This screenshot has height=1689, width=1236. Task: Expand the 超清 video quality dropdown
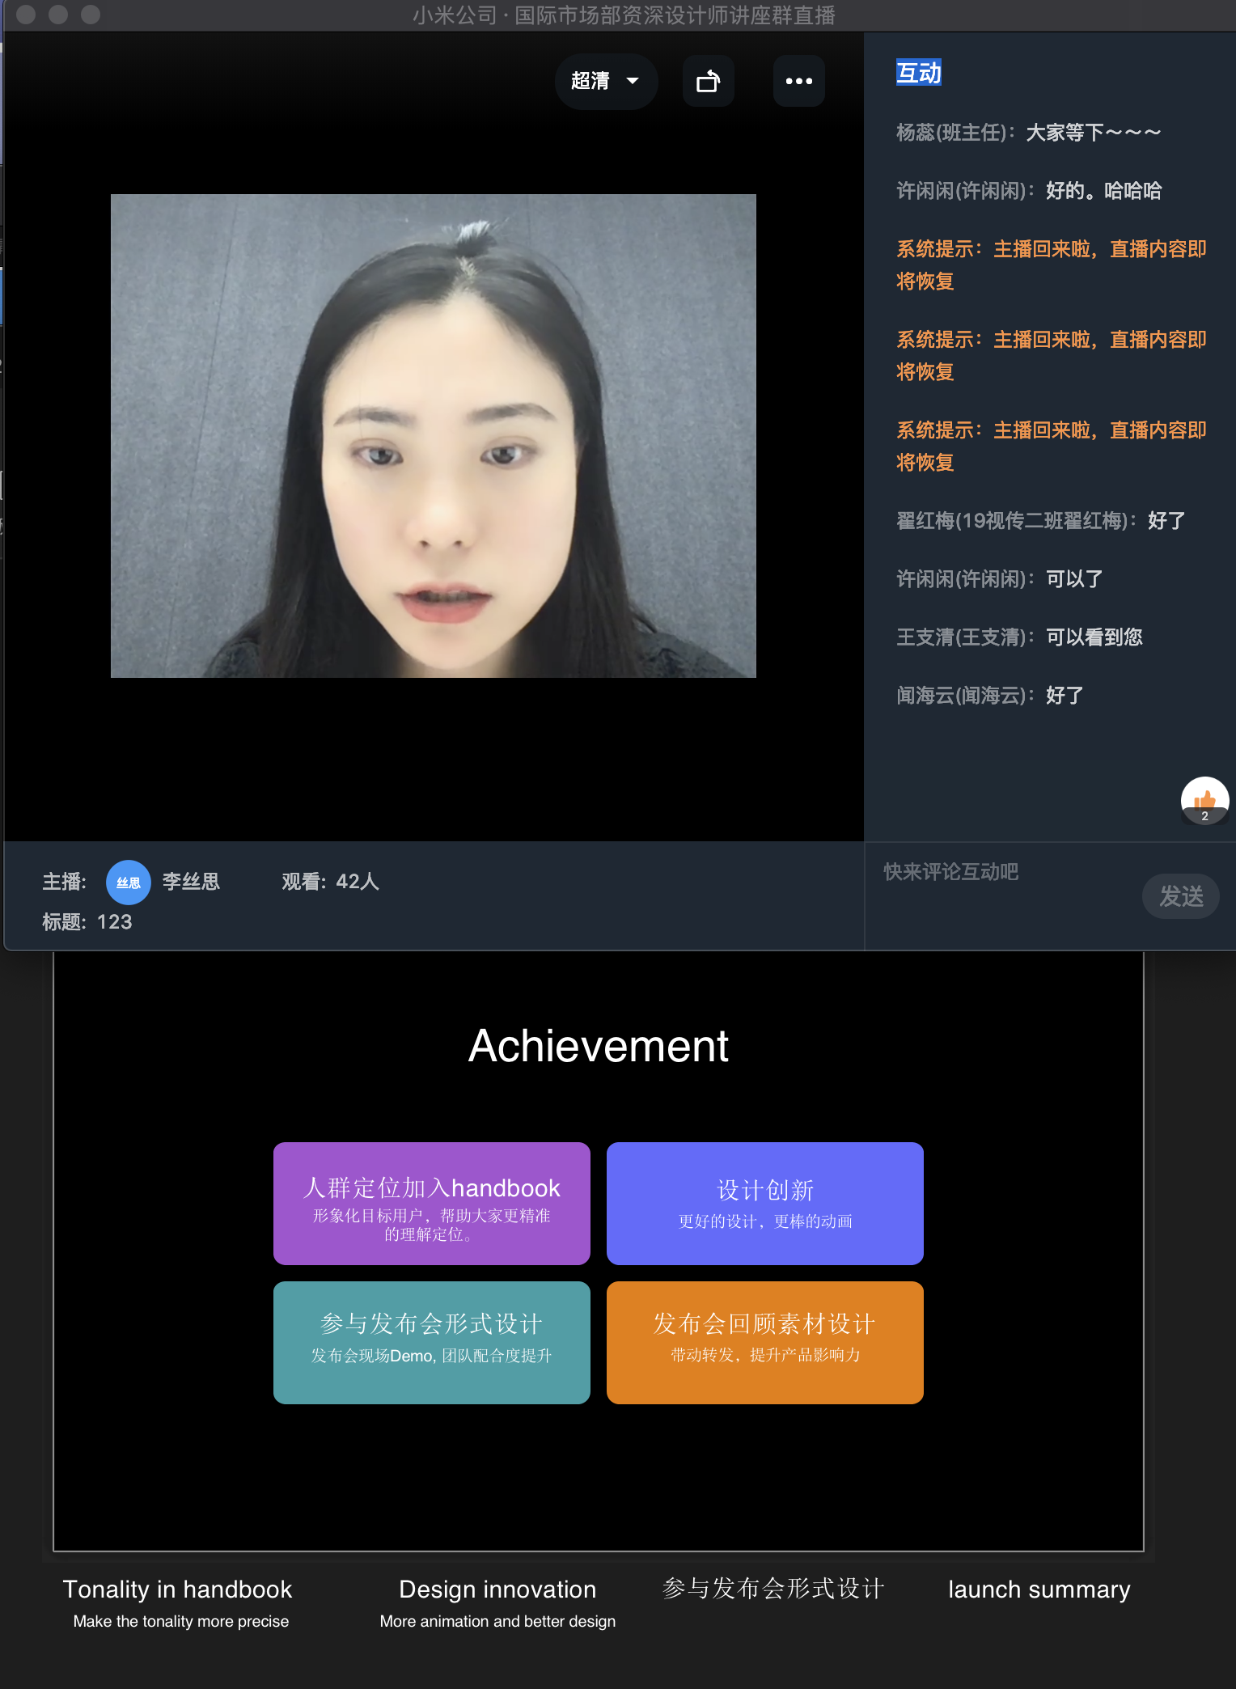pyautogui.click(x=605, y=81)
